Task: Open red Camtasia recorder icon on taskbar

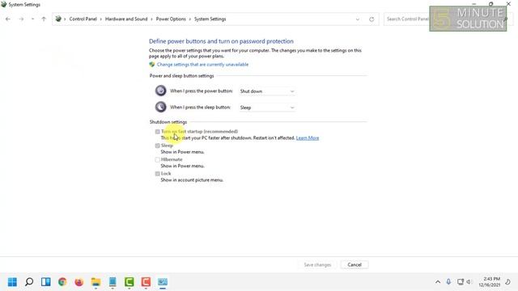Action: 146,282
